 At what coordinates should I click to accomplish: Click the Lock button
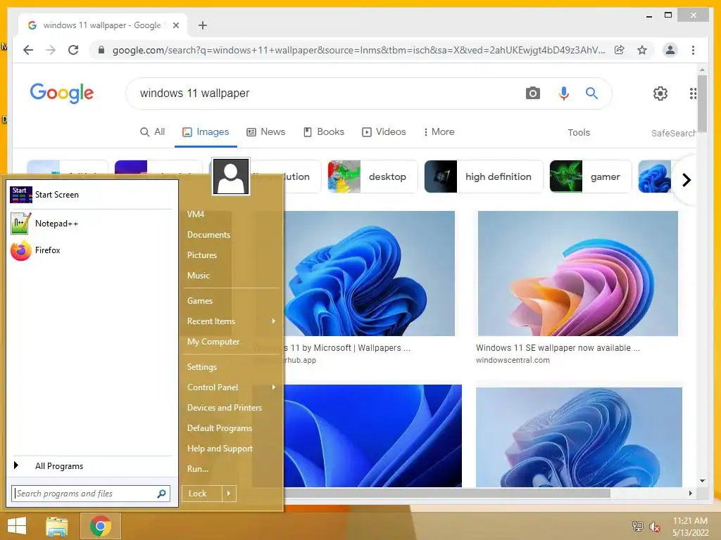(202, 494)
